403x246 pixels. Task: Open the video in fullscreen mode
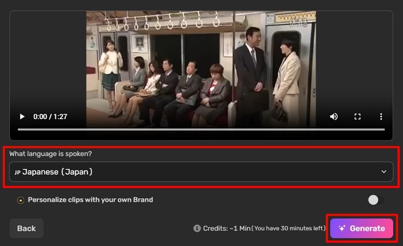pos(357,117)
